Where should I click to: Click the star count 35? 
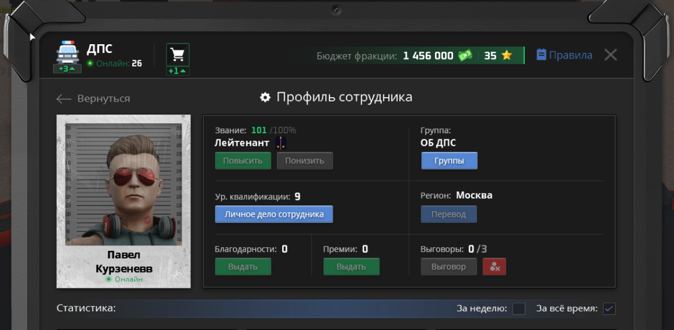pos(490,56)
